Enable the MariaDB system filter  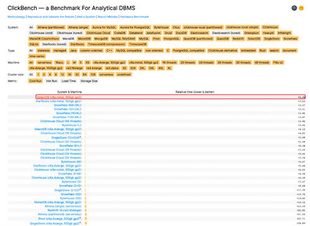[68, 38]
